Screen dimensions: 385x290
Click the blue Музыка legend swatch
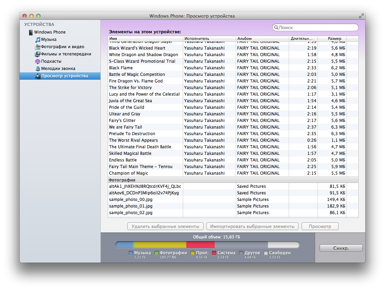pyautogui.click(x=131, y=253)
